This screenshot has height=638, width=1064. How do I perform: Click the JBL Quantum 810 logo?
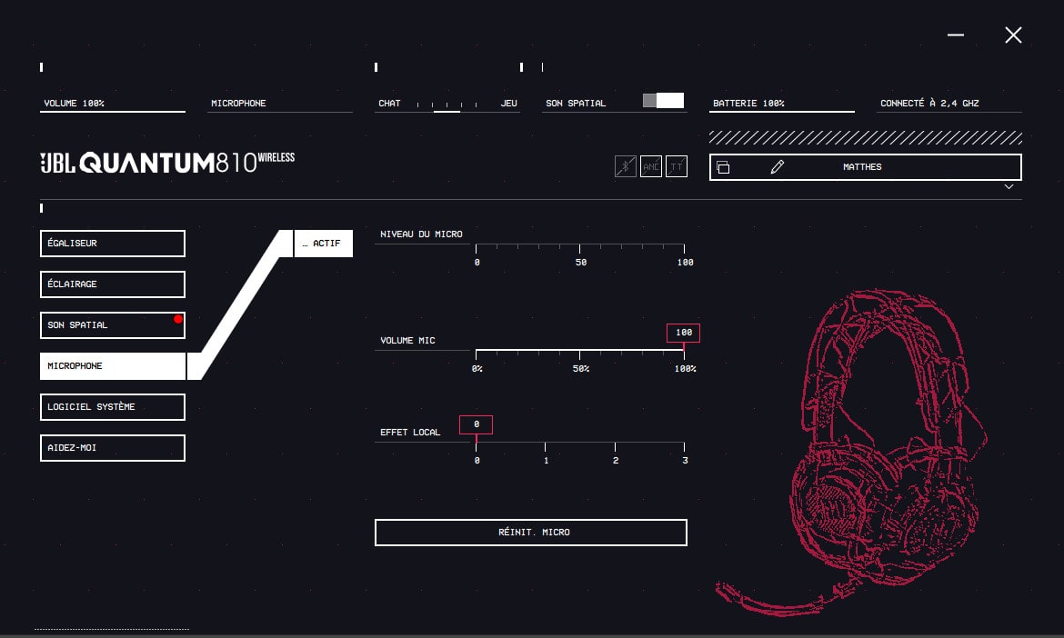coord(167,163)
